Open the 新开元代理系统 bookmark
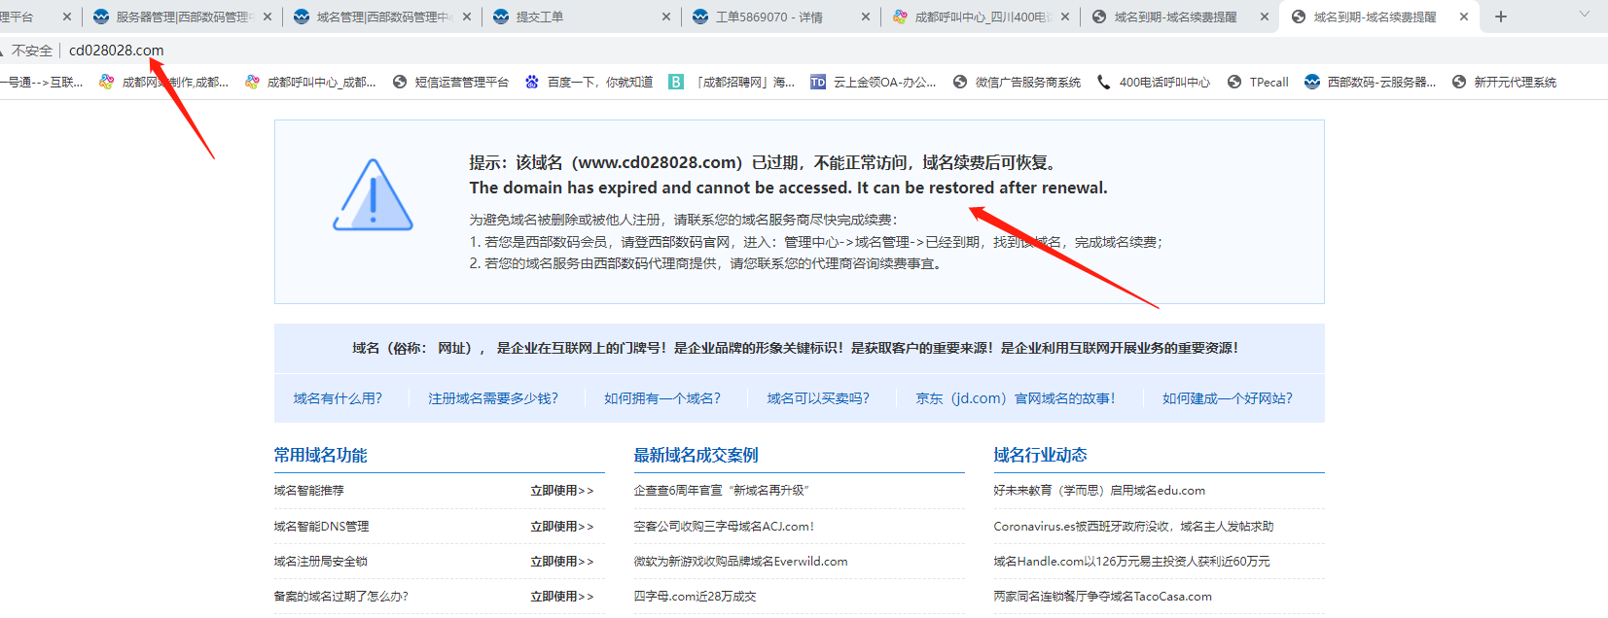This screenshot has width=1608, height=618. coord(1504,83)
